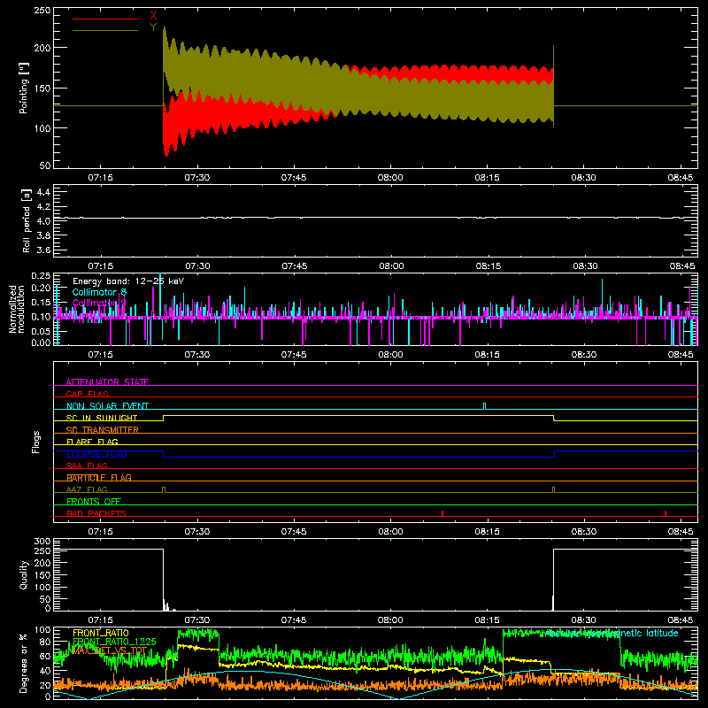Screen dimensions: 708x708
Task: Click the 07:30 time label under Pointing plot
Action: (196, 178)
